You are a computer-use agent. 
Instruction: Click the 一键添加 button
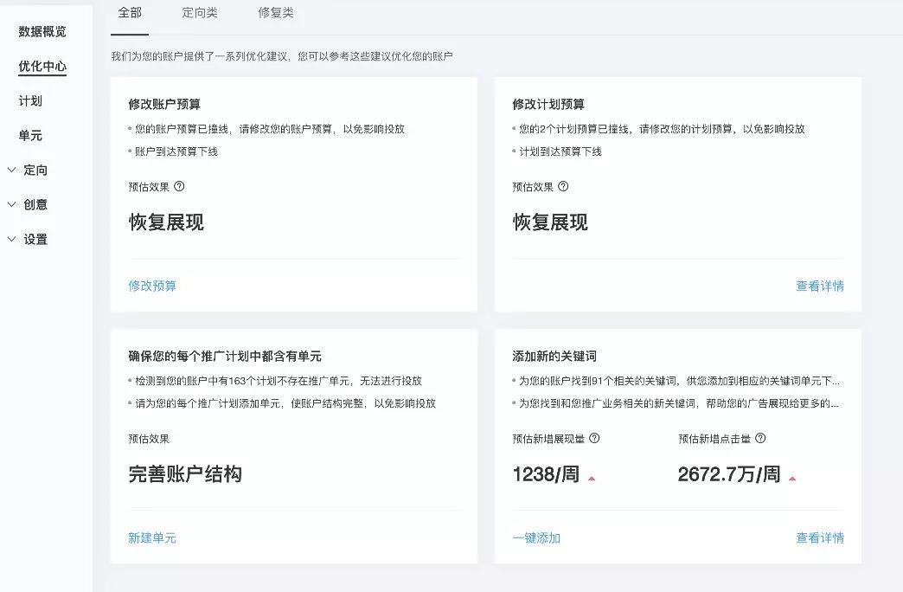pos(538,537)
